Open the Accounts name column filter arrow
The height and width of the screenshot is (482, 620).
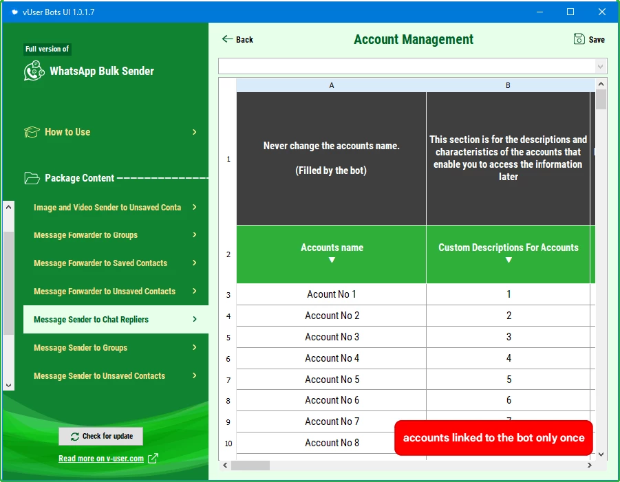pos(332,260)
